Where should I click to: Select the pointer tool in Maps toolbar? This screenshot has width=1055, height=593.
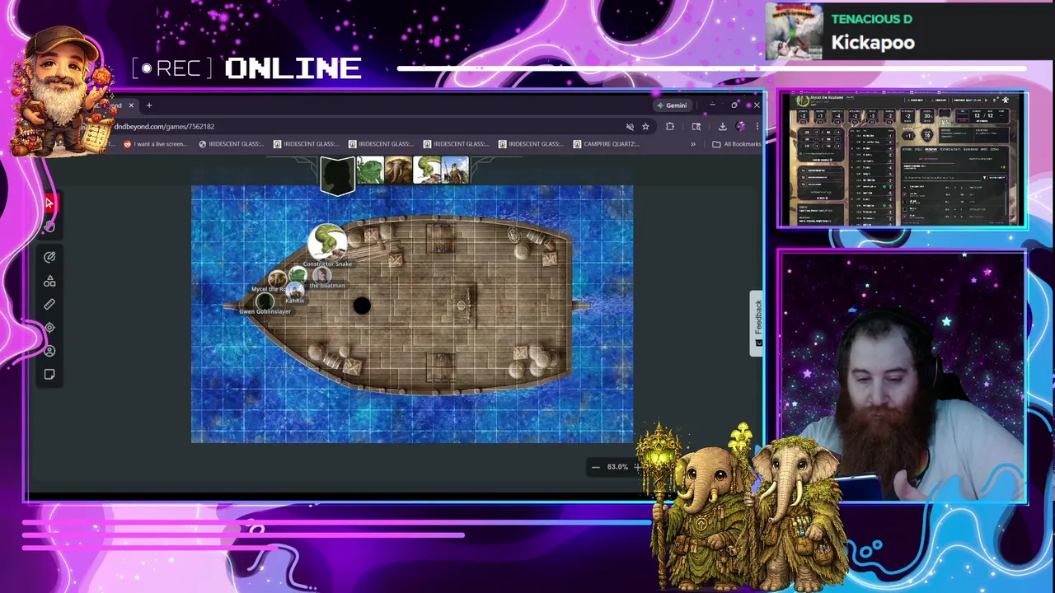point(49,203)
